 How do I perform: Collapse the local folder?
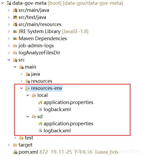(x=28, y=95)
